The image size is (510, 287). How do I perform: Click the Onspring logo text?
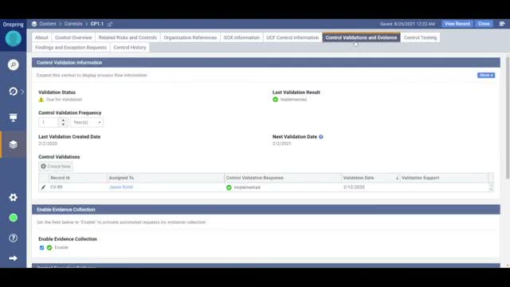click(14, 25)
